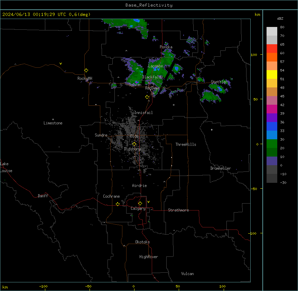Click the Lacombe city label

tap(156, 66)
